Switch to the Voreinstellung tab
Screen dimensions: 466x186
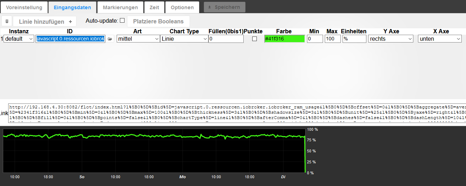tap(24, 7)
